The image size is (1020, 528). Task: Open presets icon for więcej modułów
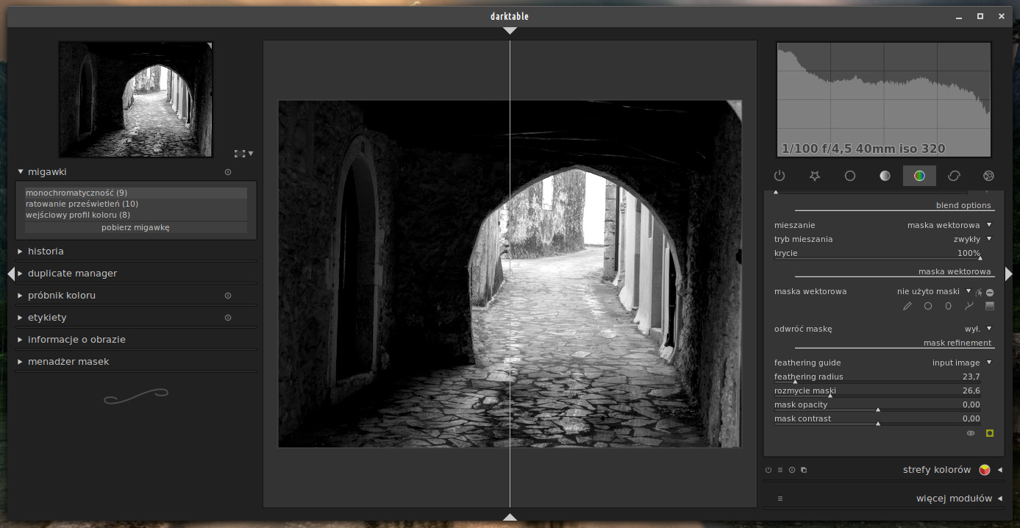coord(780,499)
